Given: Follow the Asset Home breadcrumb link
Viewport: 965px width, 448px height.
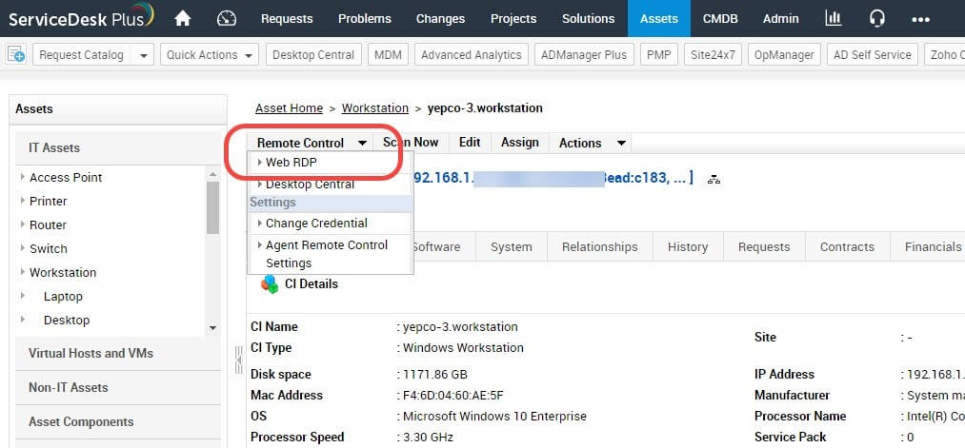Looking at the screenshot, I should pyautogui.click(x=290, y=108).
